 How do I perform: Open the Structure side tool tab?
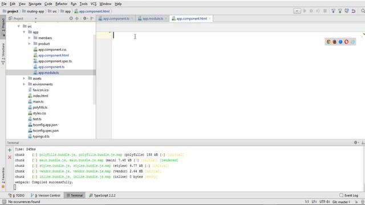[3, 54]
